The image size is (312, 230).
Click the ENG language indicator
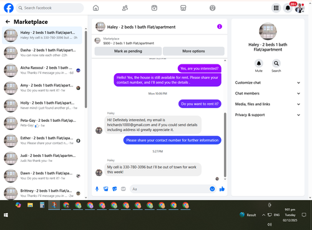(276, 215)
